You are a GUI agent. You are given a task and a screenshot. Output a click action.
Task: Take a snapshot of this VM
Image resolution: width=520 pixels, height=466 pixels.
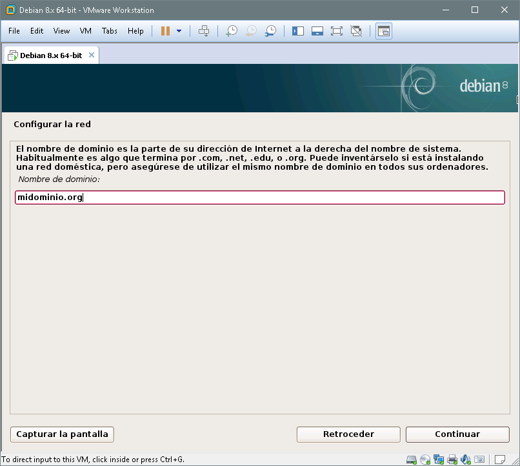tap(231, 31)
